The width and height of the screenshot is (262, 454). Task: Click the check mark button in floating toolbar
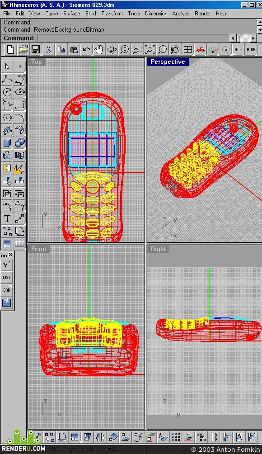7,265
